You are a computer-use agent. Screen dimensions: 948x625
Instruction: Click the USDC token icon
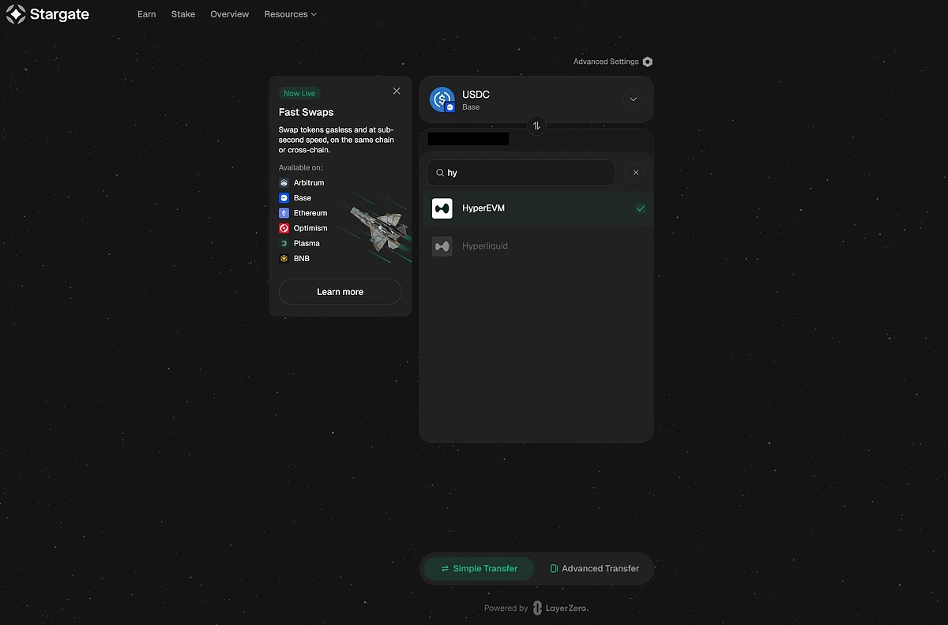tap(442, 99)
